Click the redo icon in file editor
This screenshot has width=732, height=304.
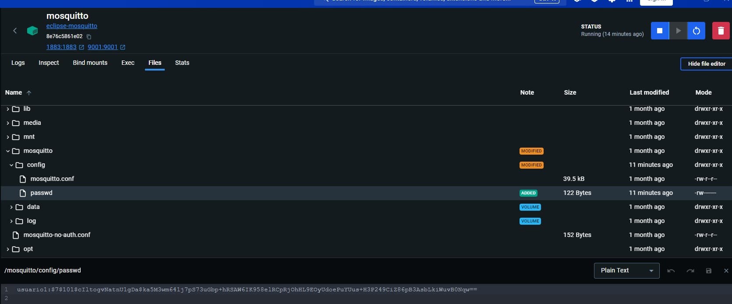pyautogui.click(x=690, y=271)
